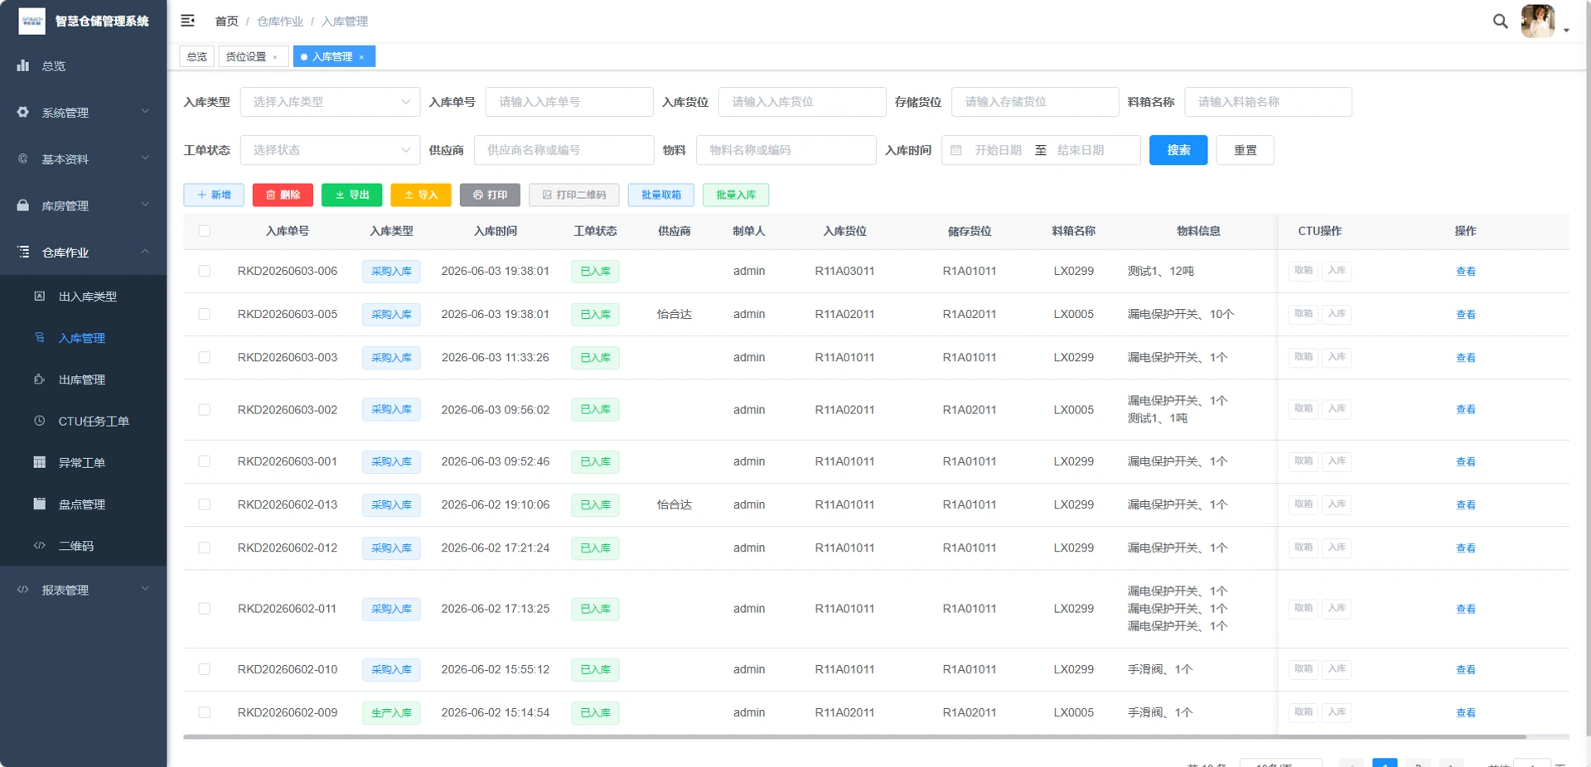The height and width of the screenshot is (767, 1591).
Task: Open the search magnifier icon
Action: 1500,22
